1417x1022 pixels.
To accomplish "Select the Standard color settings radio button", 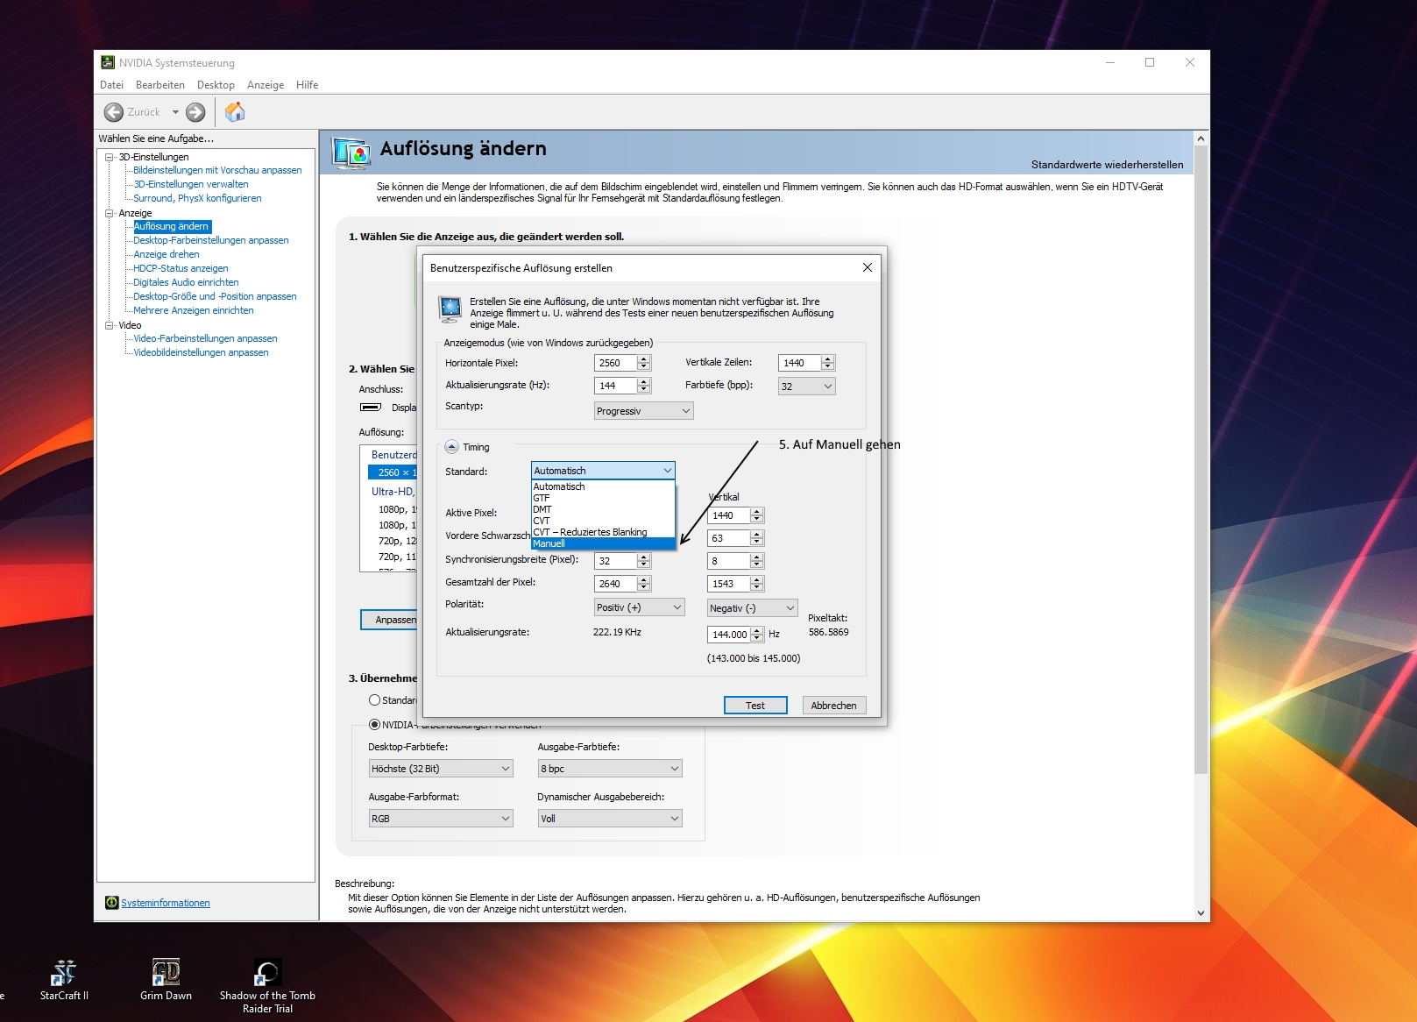I will coord(375,700).
